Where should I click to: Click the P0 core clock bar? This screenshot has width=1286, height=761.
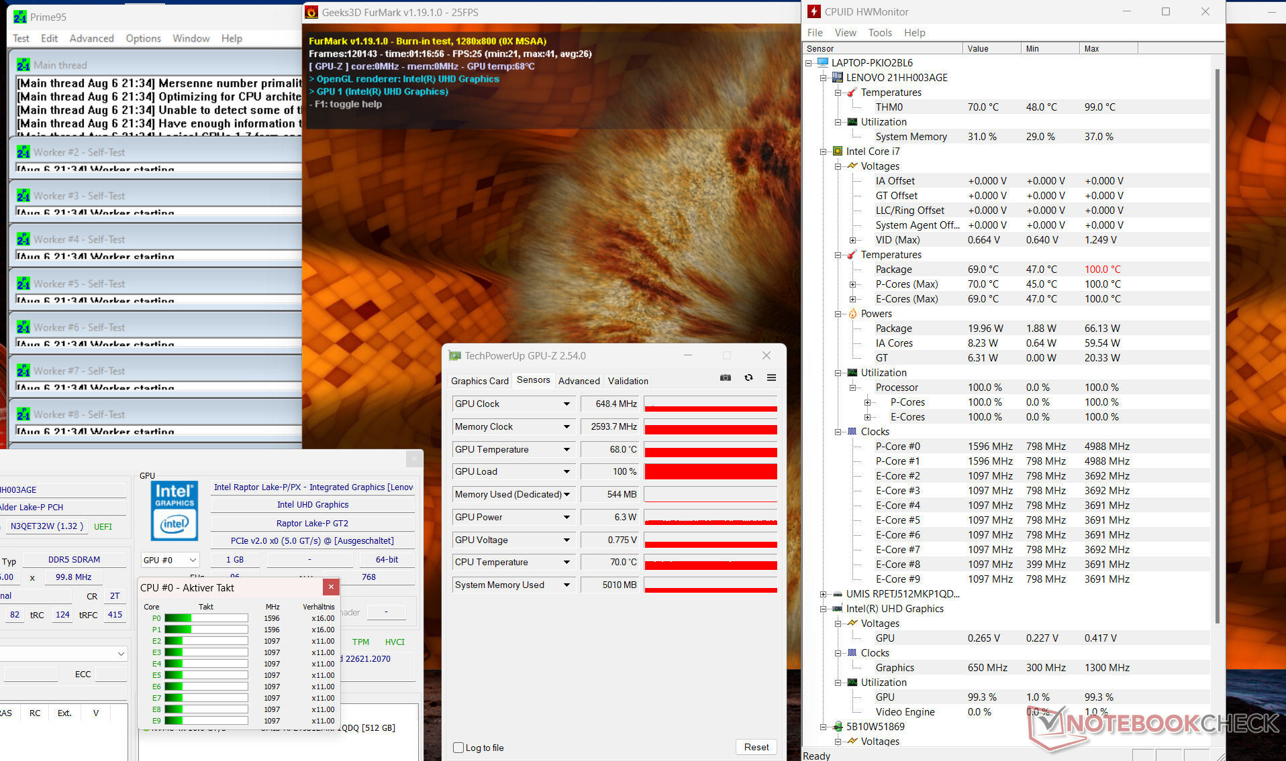point(206,618)
